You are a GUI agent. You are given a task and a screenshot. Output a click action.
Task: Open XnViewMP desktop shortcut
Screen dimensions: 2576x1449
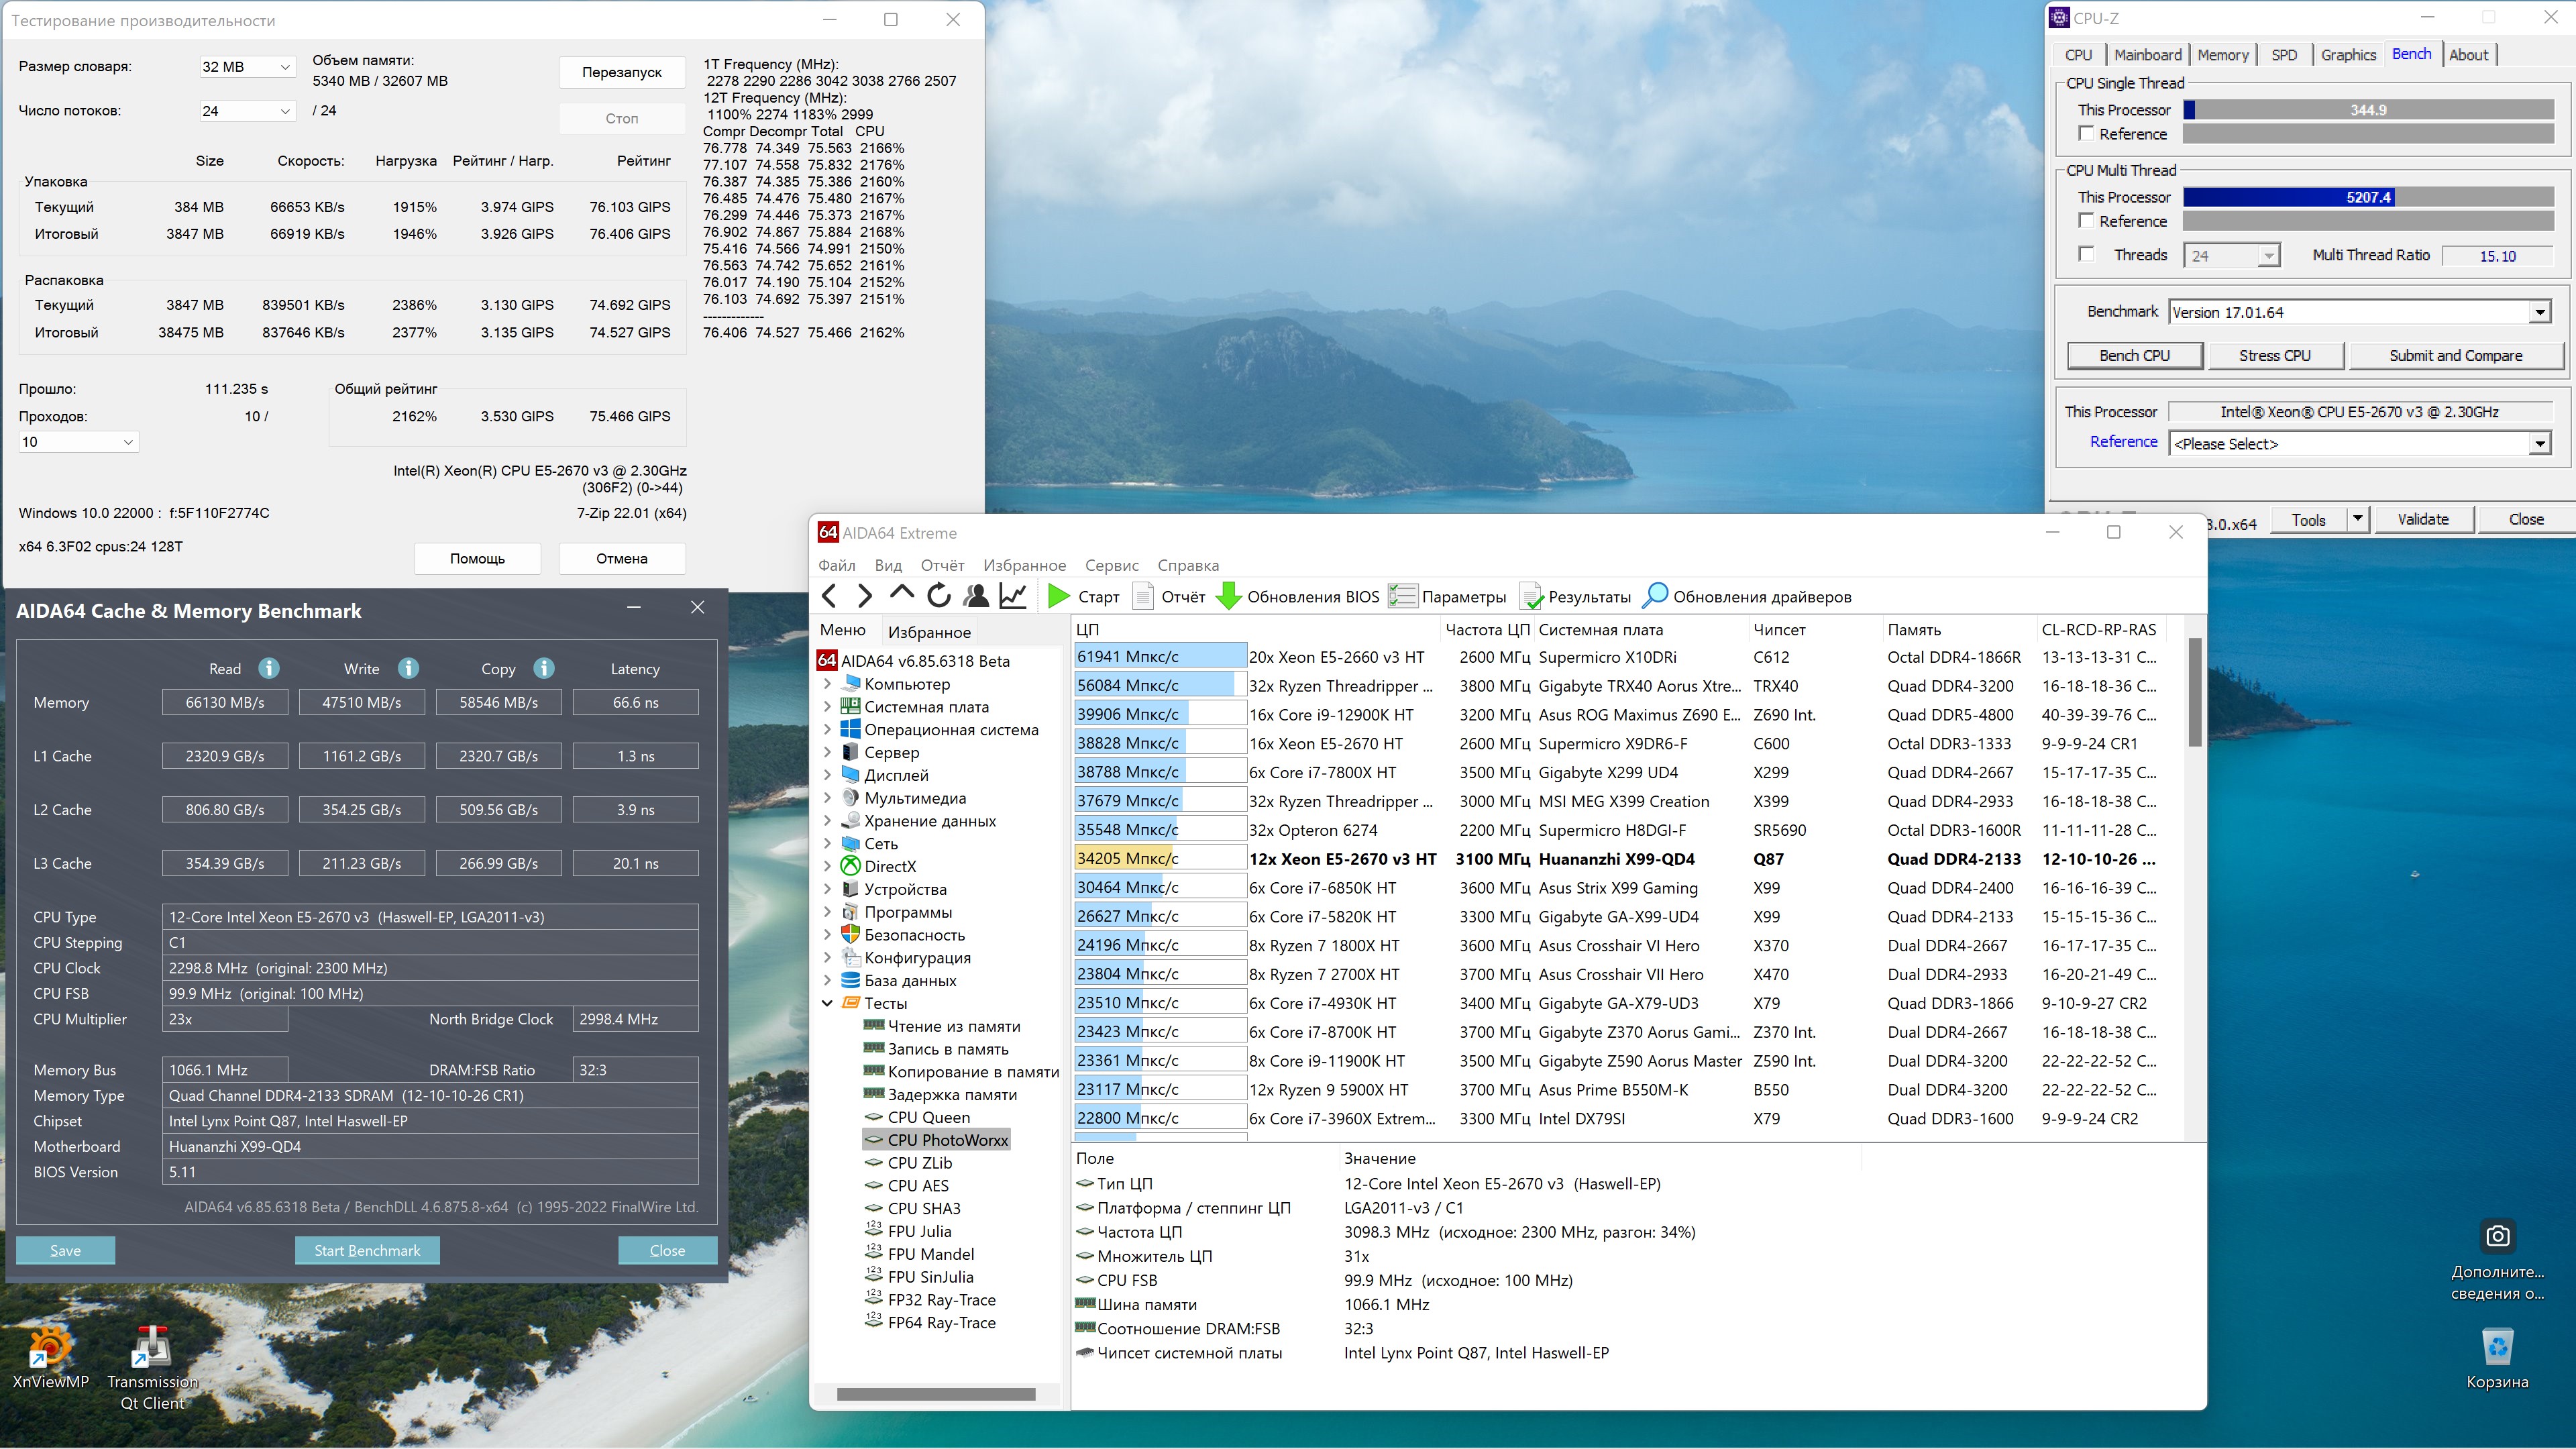tap(49, 1347)
